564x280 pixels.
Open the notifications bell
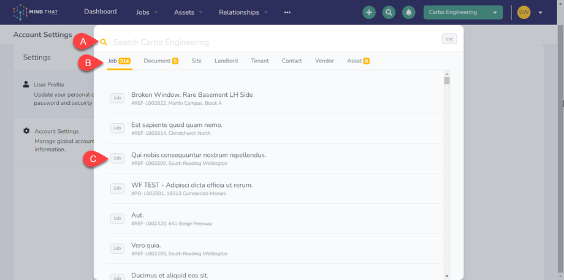coord(408,12)
